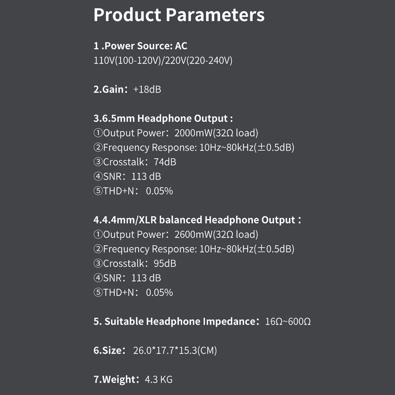Click first Frequency Response 10Hz~80kHz line

point(194,147)
